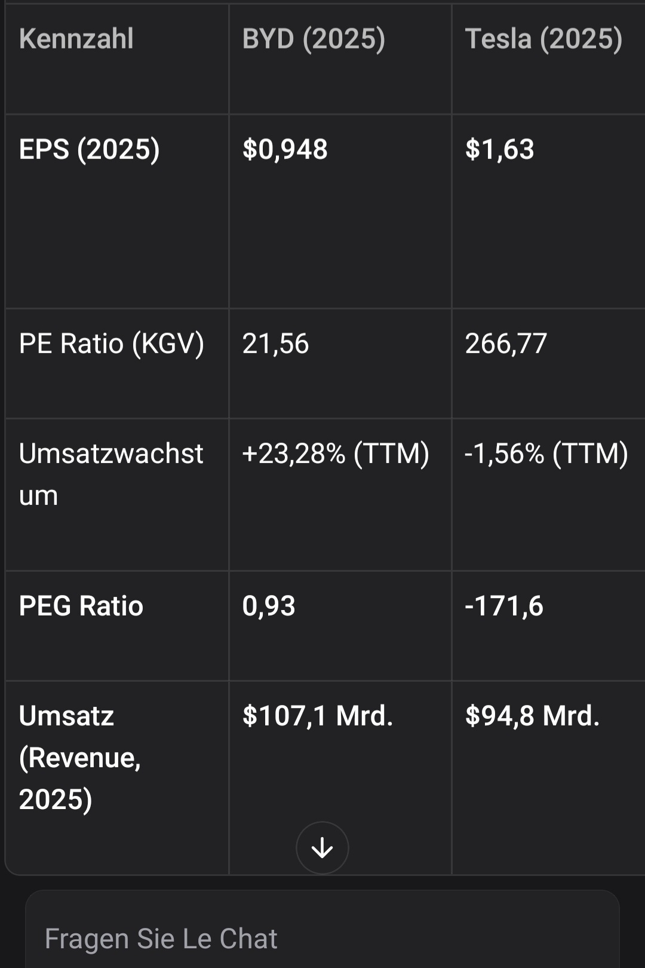Image resolution: width=645 pixels, height=968 pixels.
Task: Select the 'Kennzahl' column header
Action: coord(76,39)
